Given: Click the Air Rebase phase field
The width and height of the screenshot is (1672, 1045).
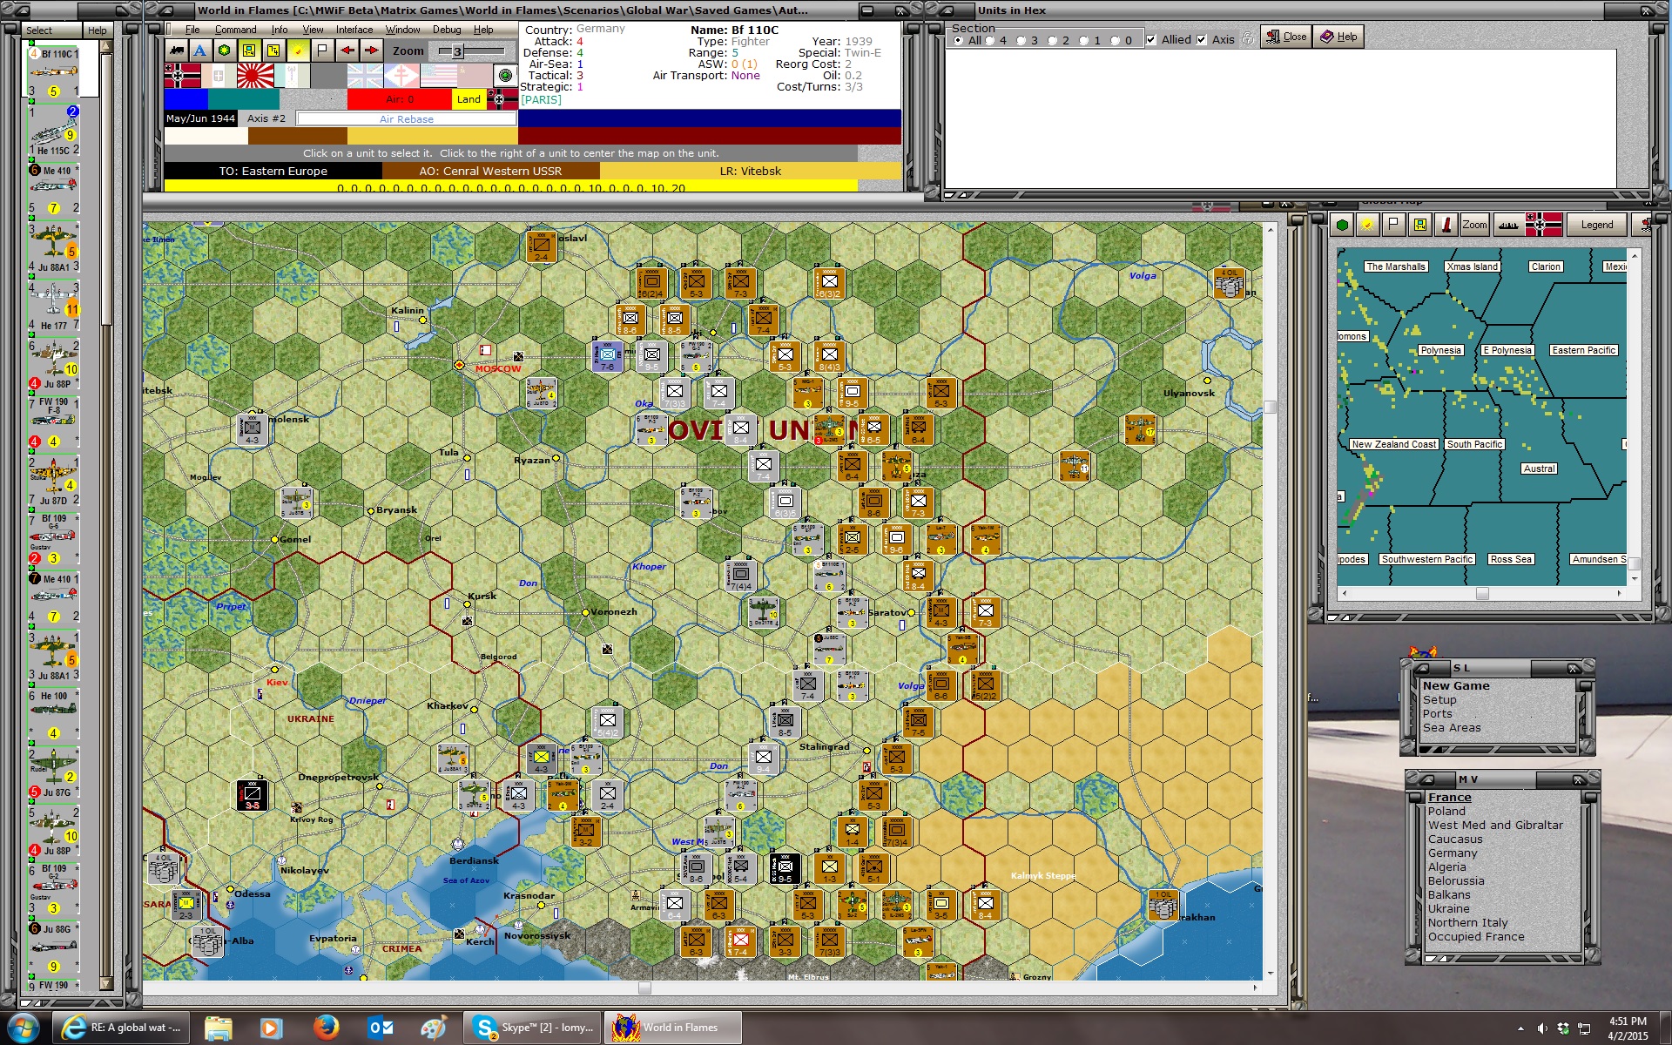Looking at the screenshot, I should (x=406, y=119).
